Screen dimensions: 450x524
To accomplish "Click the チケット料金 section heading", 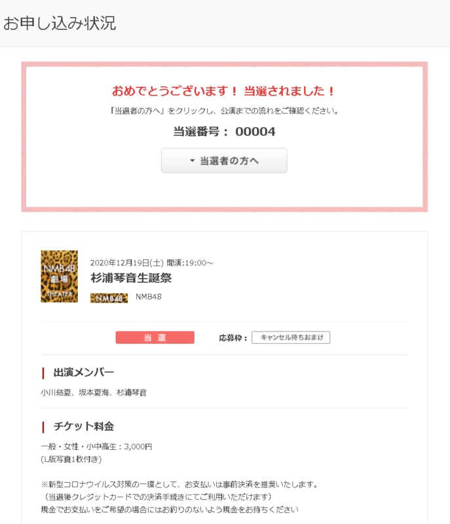I will coord(83,426).
